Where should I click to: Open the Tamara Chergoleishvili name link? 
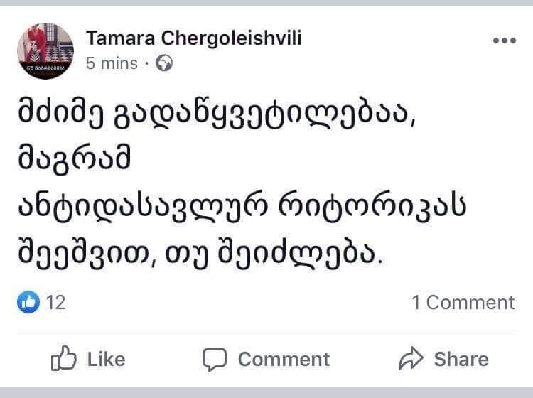[193, 38]
